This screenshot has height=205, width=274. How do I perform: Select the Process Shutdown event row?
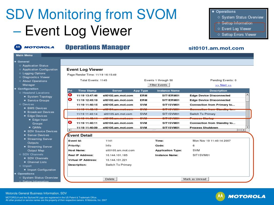tap(157, 127)
